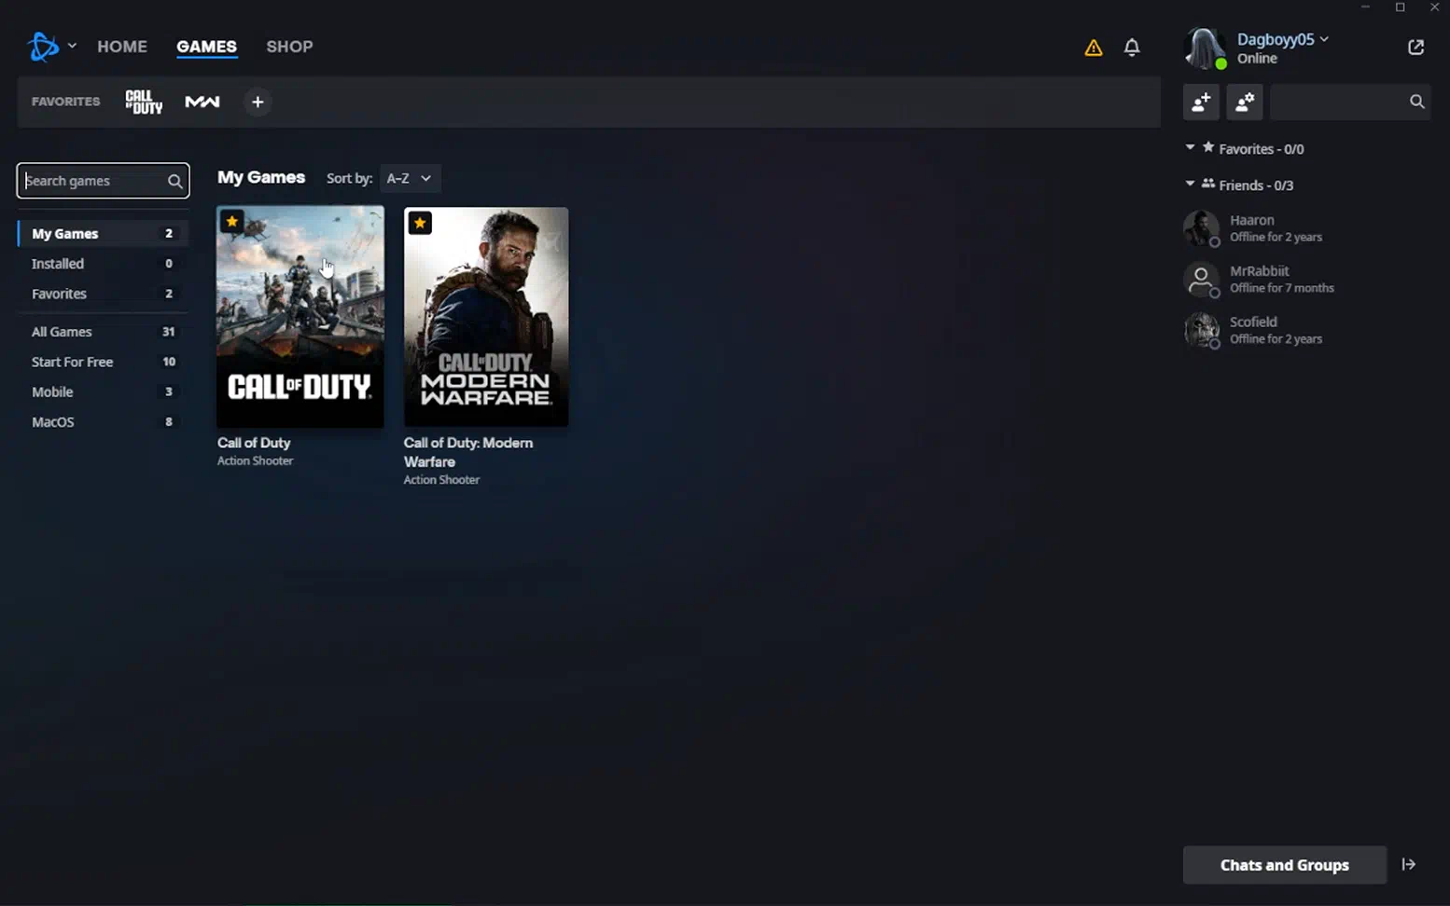Click Scofield's avatar image
This screenshot has height=906, width=1450.
click(1202, 330)
